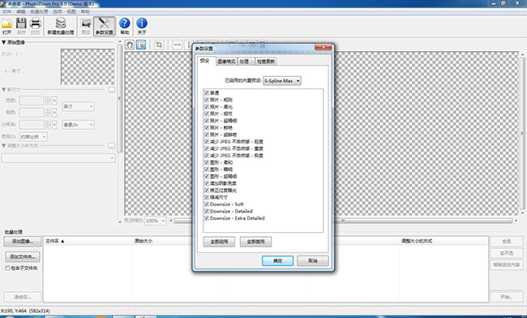527x318 pixels.
Task: Uncheck the 照片 - 柔化 preset checkbox
Action: coord(207,107)
